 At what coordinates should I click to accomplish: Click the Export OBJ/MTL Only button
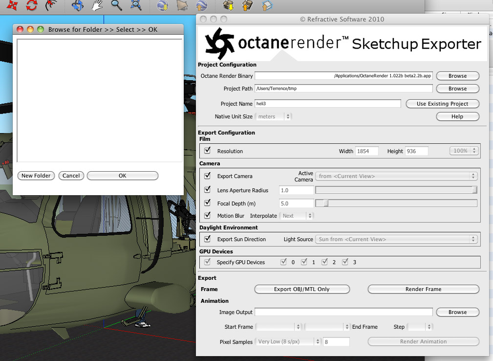click(302, 289)
